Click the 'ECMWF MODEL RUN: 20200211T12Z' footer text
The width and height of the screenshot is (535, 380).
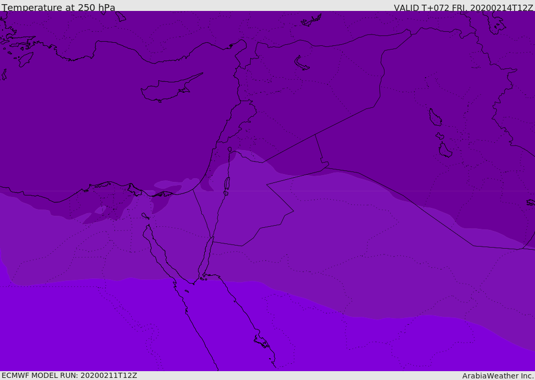(69, 375)
